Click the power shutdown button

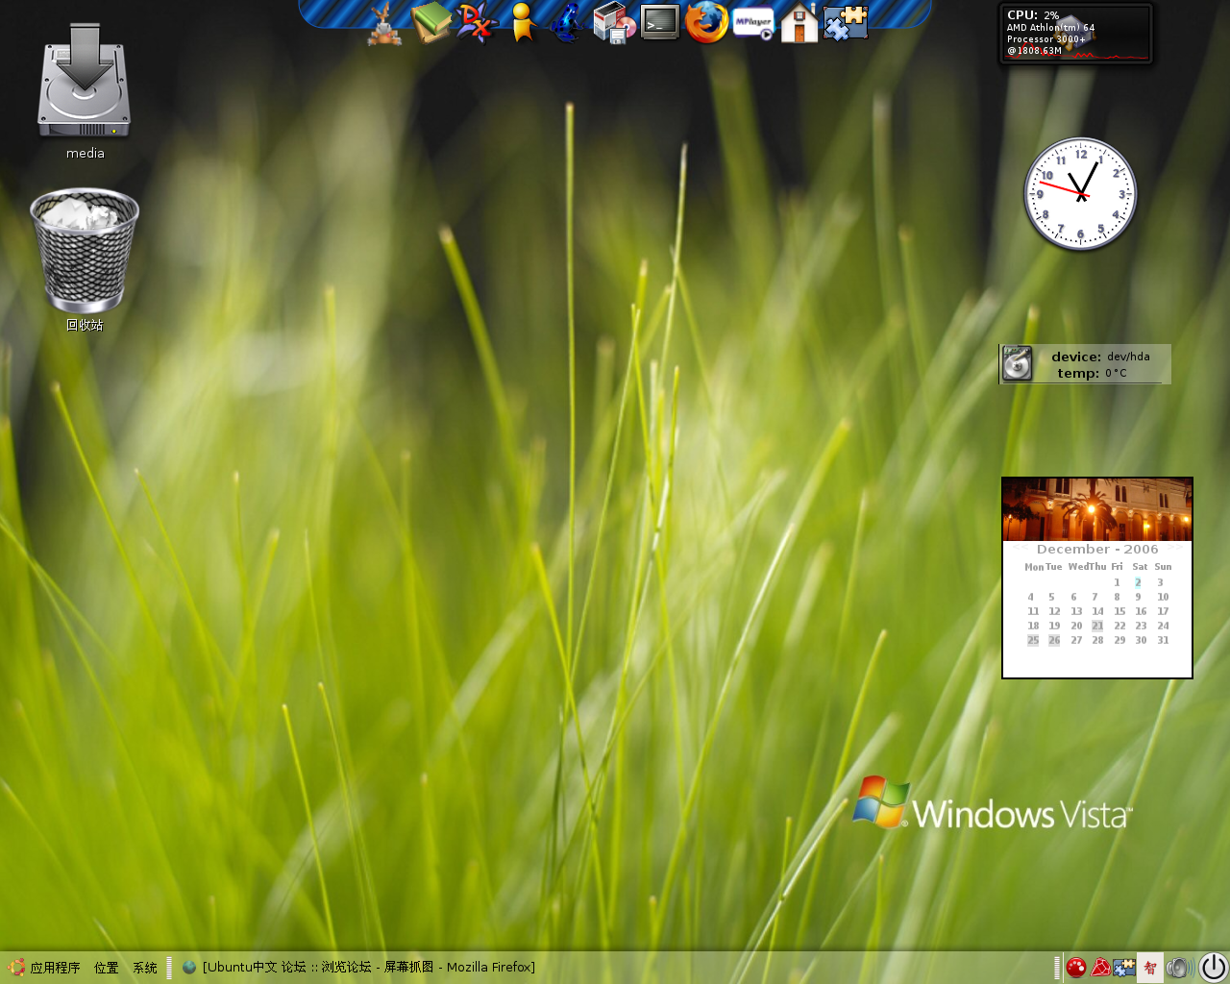point(1214,968)
